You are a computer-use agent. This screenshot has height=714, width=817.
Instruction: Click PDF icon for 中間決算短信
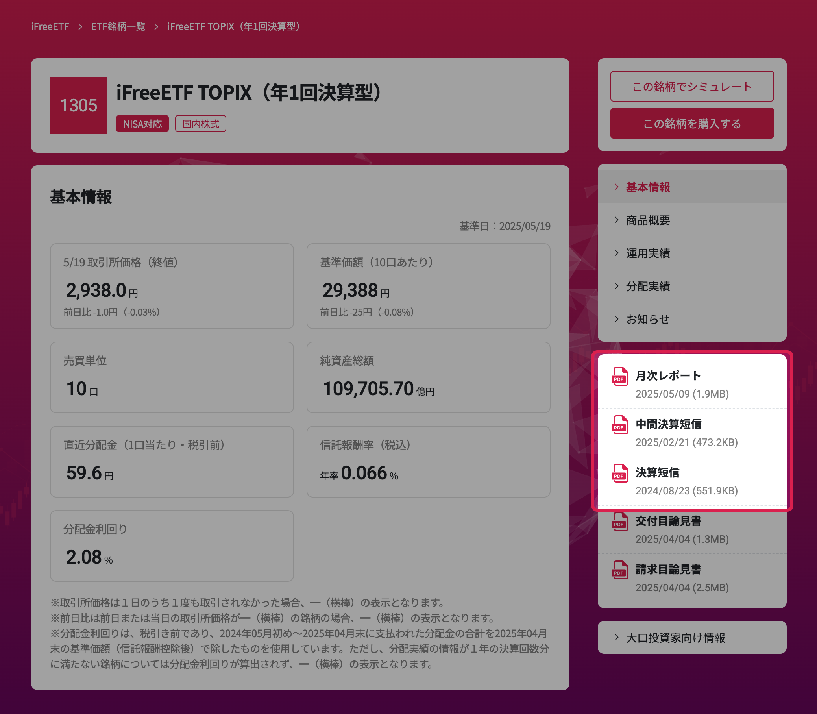pyautogui.click(x=619, y=425)
